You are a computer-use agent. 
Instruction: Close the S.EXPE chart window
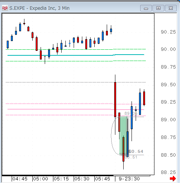pos(171,8)
